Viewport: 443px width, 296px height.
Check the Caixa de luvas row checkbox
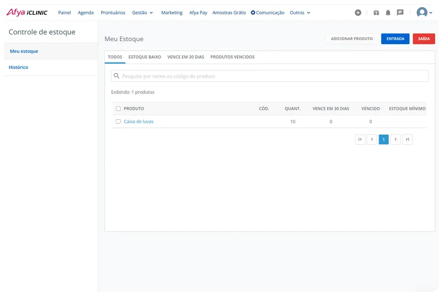(118, 121)
